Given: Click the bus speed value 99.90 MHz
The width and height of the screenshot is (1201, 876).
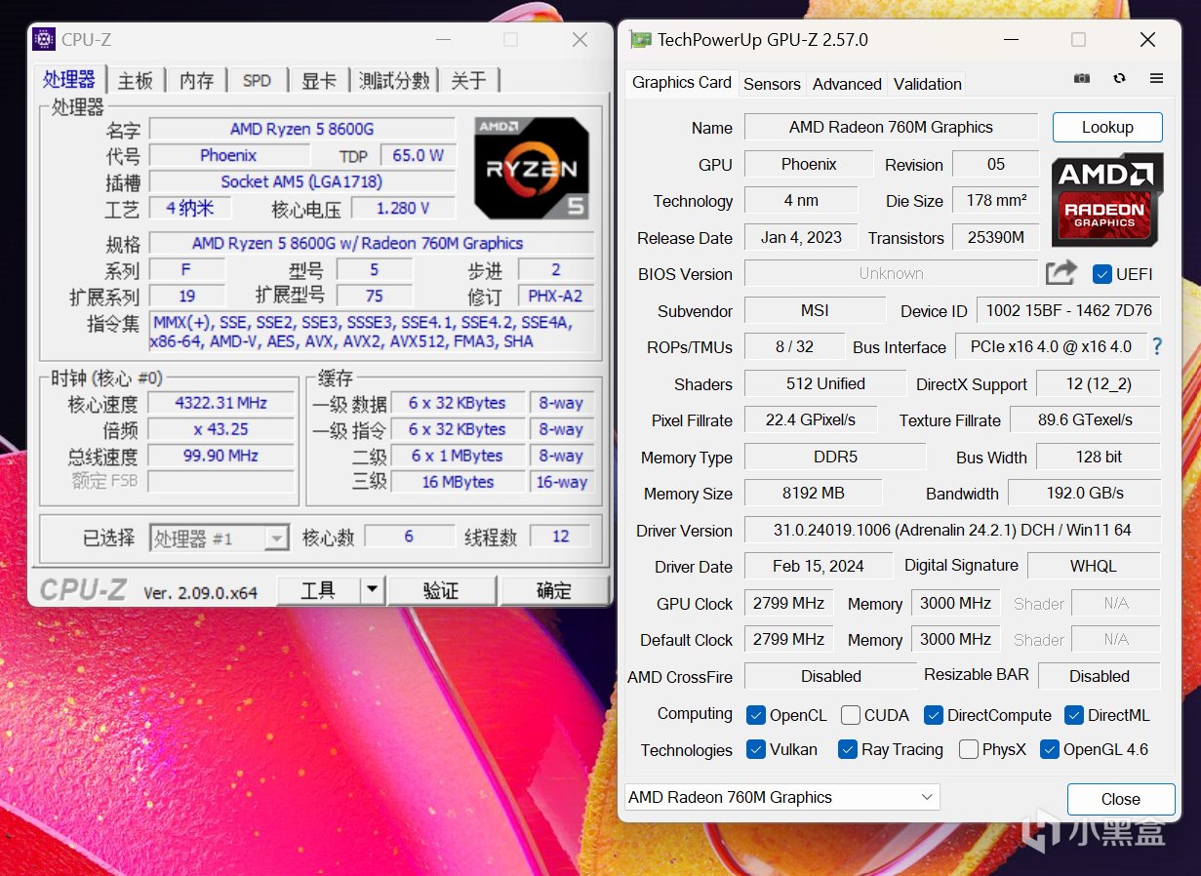Looking at the screenshot, I should pos(221,456).
